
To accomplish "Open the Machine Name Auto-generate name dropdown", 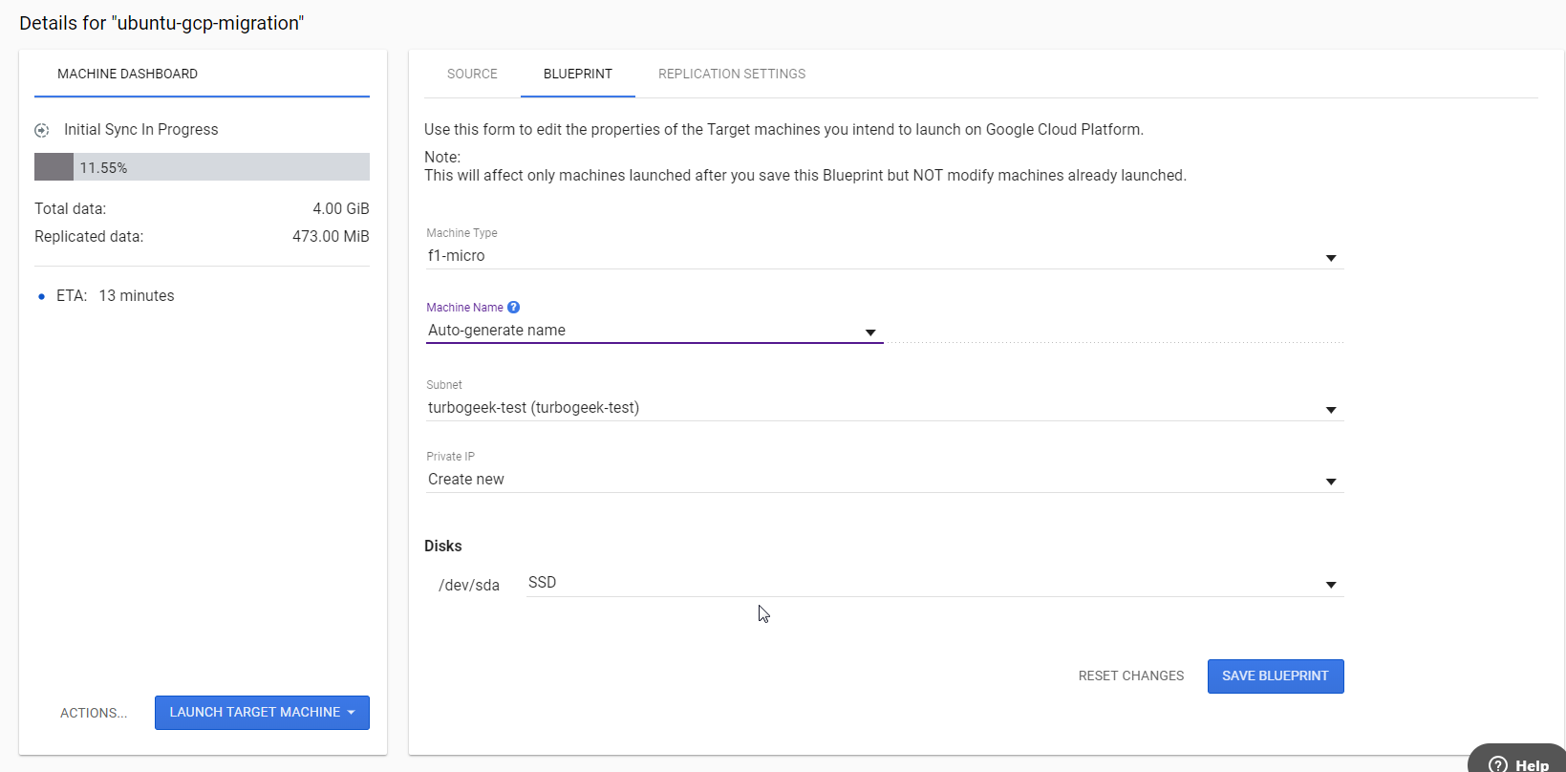I will click(x=654, y=331).
